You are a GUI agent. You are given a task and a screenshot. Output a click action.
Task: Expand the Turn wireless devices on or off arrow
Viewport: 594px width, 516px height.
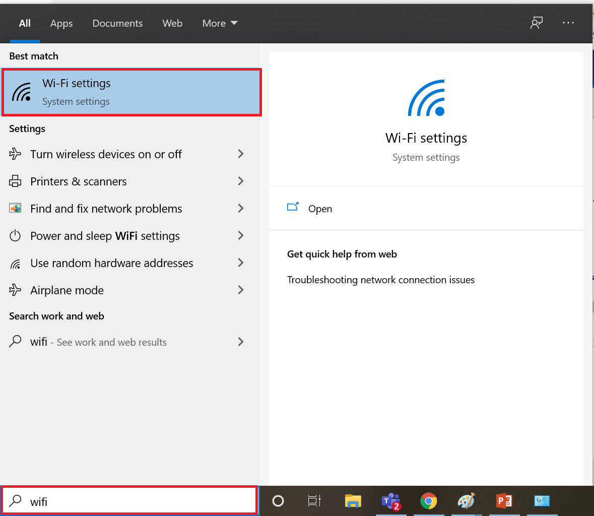240,154
